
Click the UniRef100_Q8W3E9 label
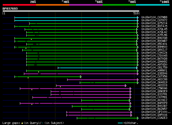coord(154,91)
